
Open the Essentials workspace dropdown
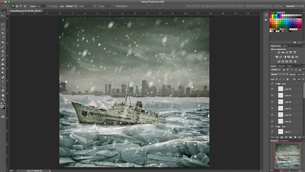(x=295, y=6)
